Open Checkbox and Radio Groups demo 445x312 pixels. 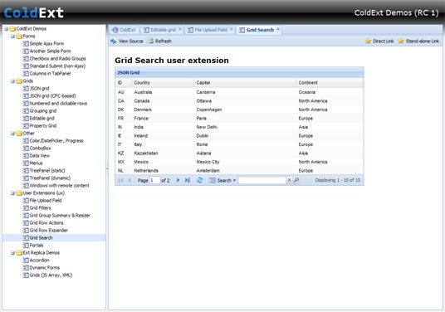tap(58, 59)
